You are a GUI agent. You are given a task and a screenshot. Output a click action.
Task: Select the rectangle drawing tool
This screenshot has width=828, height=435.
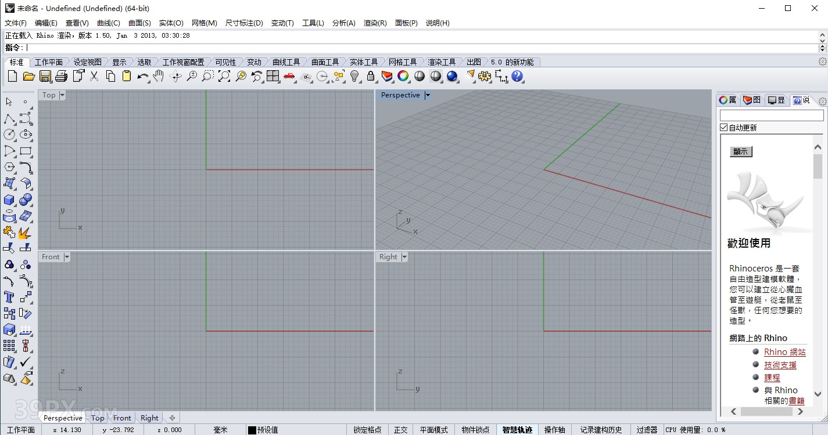click(x=26, y=151)
